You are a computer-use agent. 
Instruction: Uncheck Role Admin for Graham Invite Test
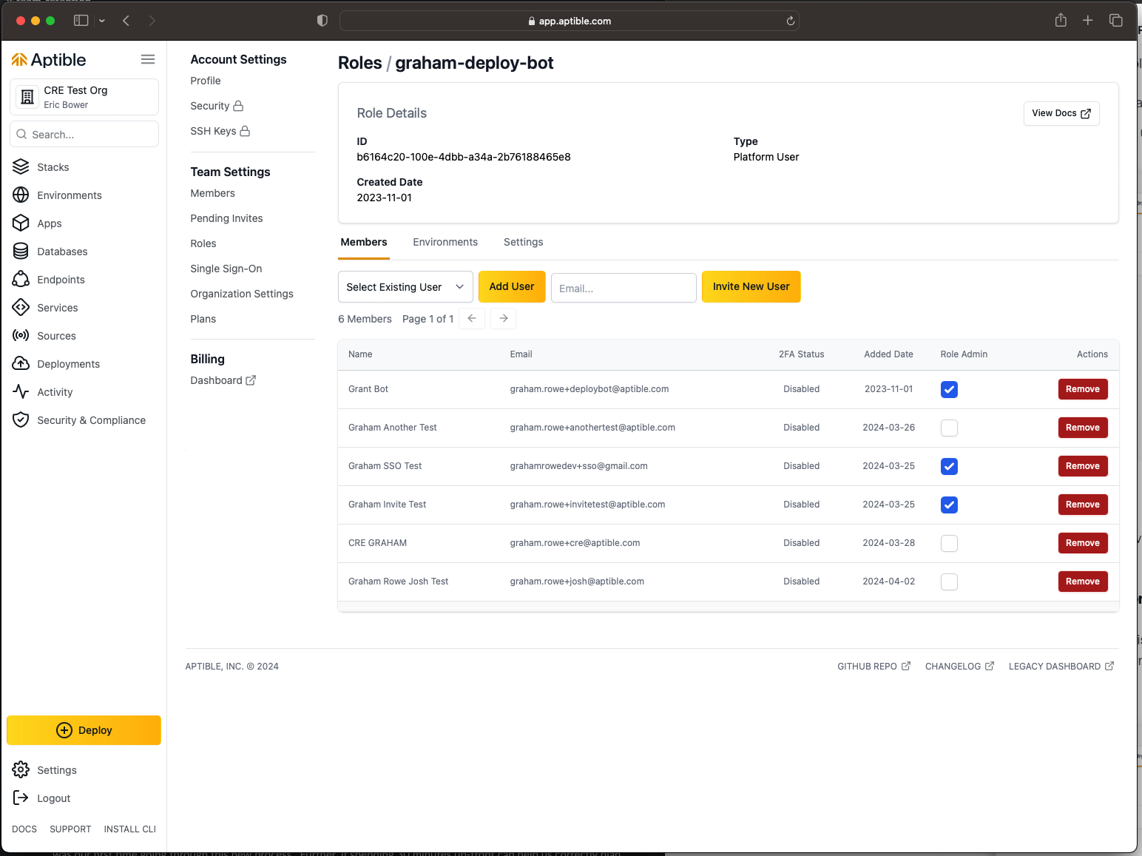(949, 505)
